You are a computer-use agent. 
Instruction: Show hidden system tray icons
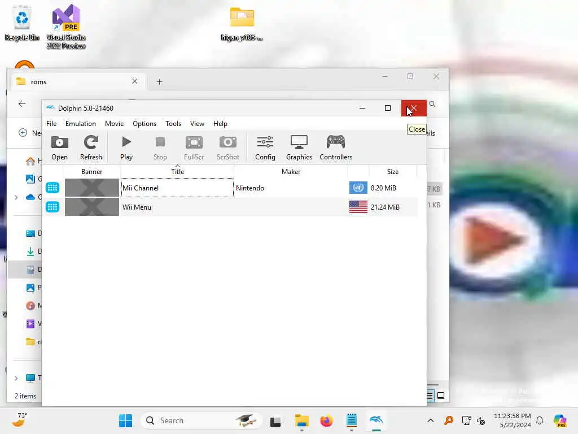coord(430,420)
